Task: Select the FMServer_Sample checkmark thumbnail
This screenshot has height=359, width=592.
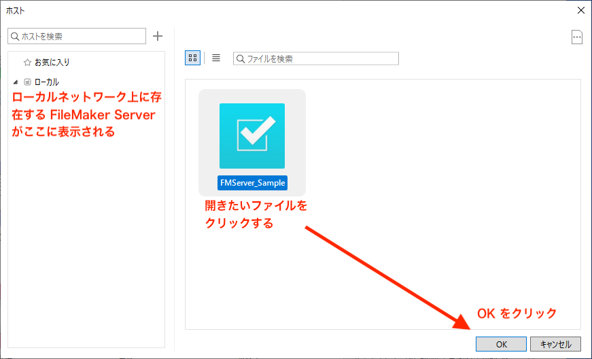Action: [x=251, y=135]
